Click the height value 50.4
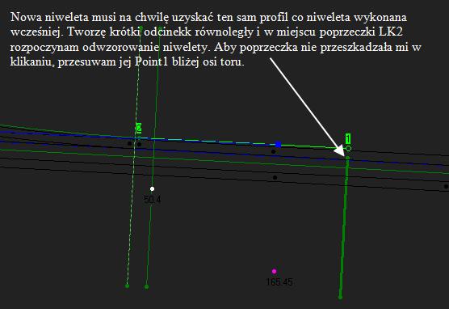Screen dimensions: 449x309 click(x=153, y=199)
